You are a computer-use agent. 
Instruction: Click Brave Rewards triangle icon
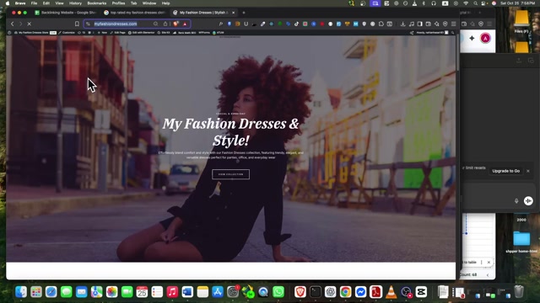pos(185,24)
